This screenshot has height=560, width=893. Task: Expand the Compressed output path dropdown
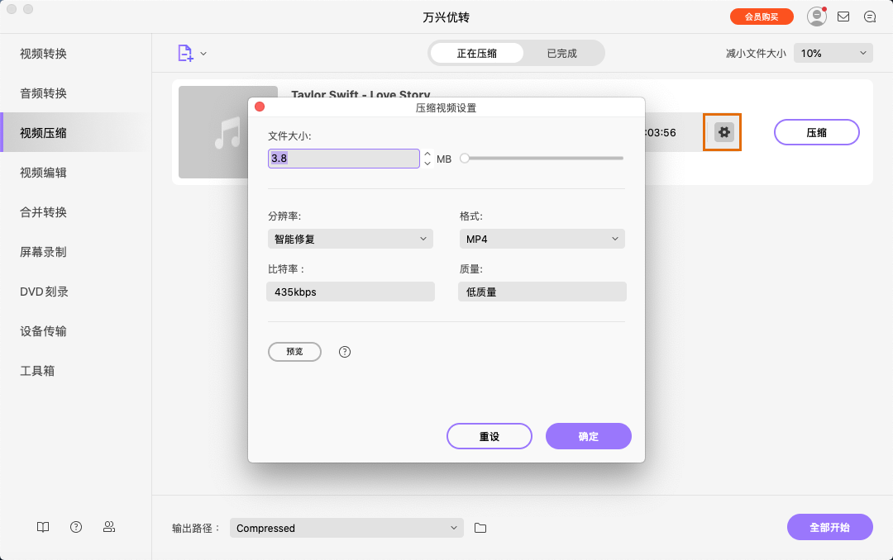pos(346,527)
